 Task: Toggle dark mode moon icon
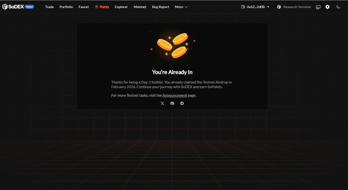pyautogui.click(x=338, y=7)
